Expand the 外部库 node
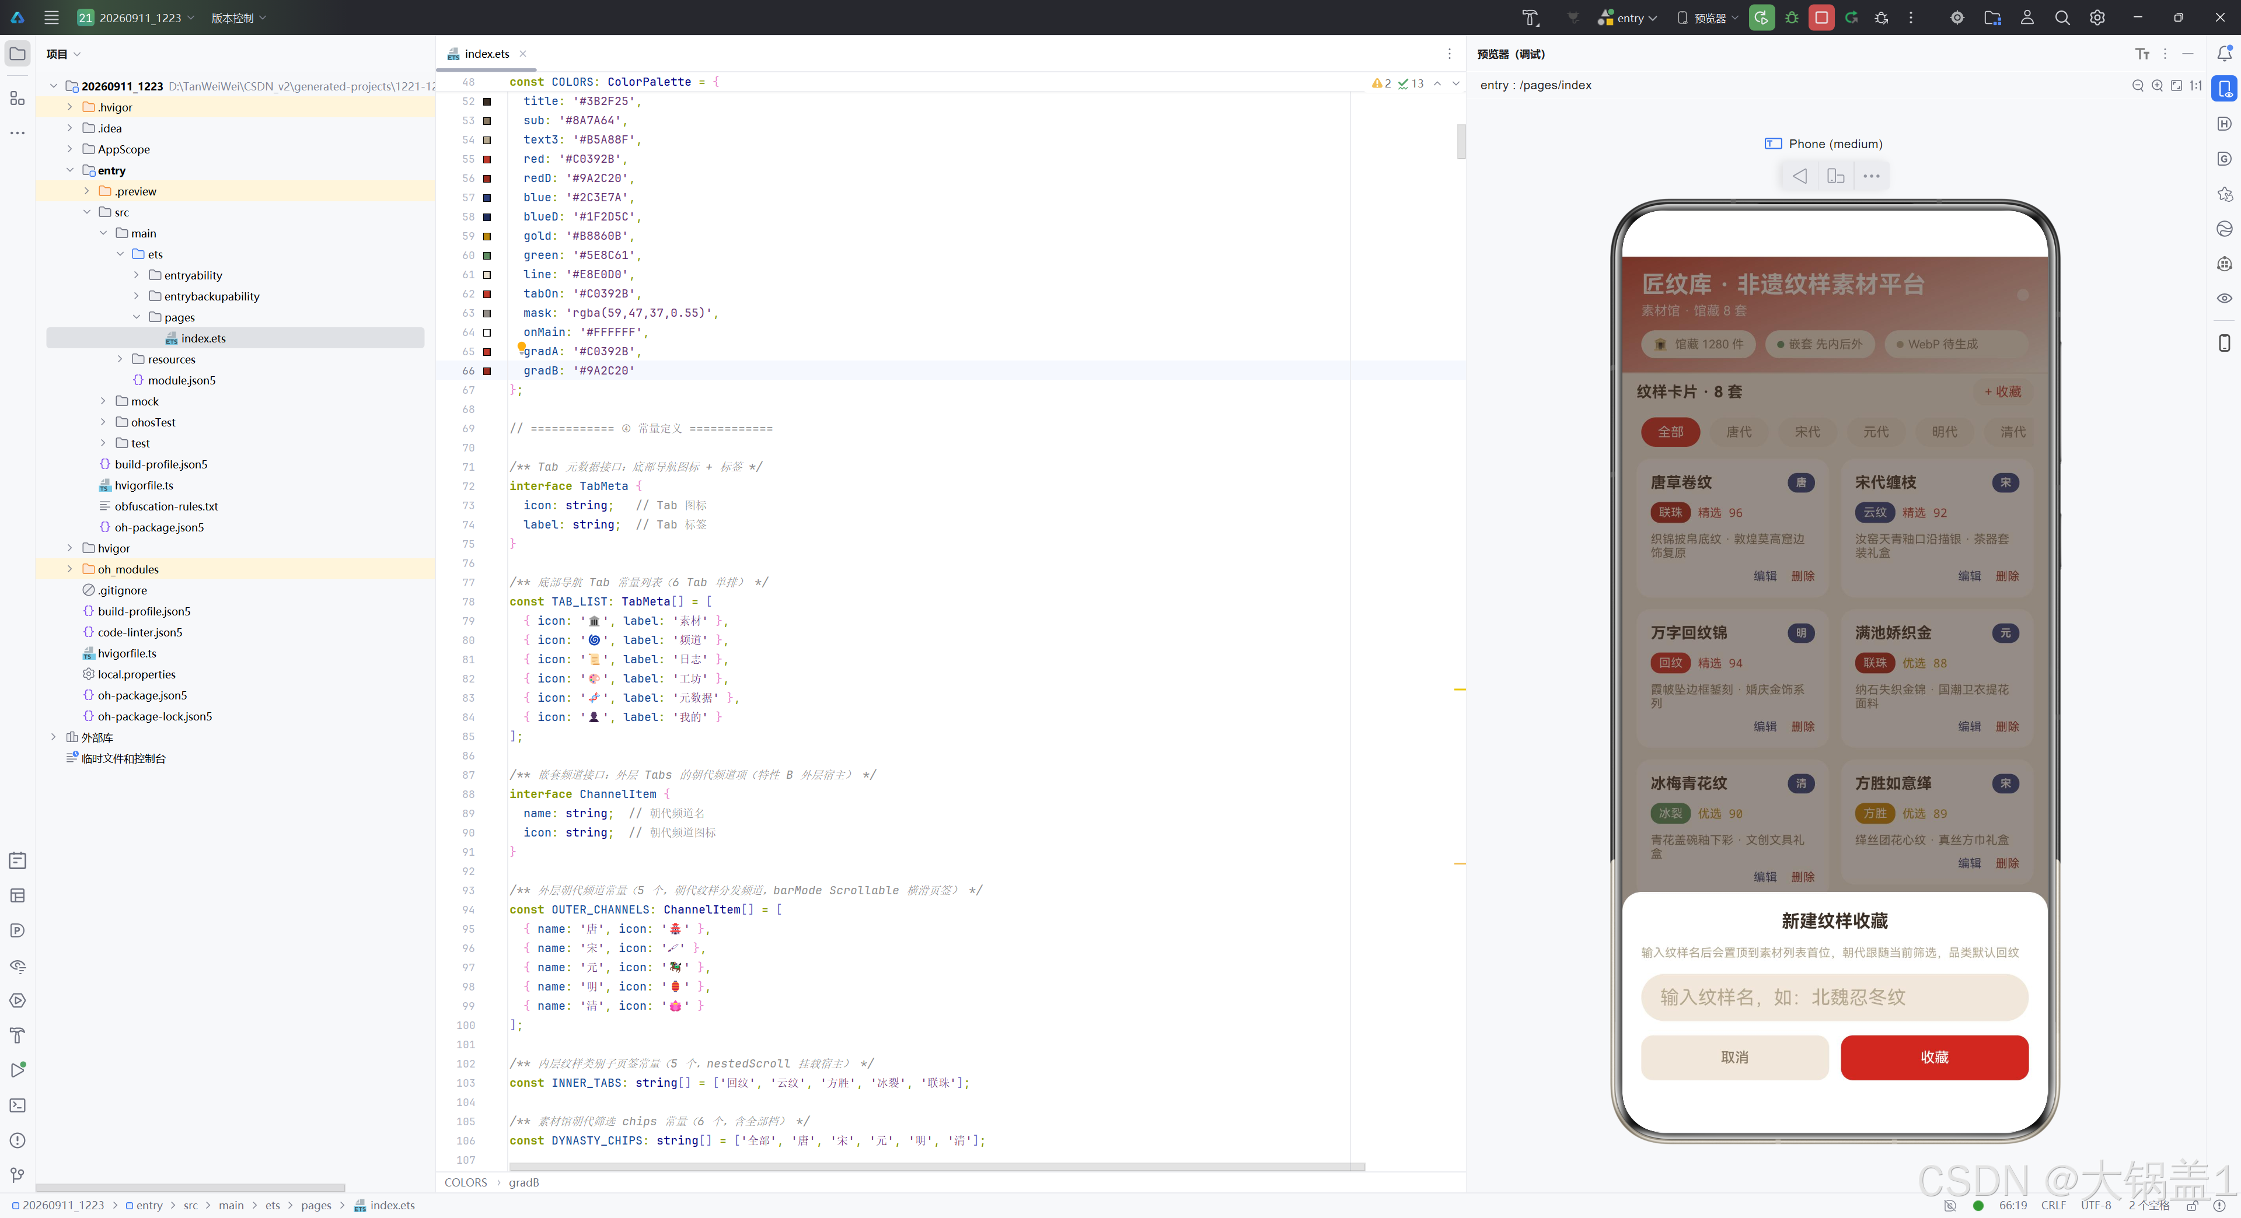The width and height of the screenshot is (2241, 1218). (53, 737)
